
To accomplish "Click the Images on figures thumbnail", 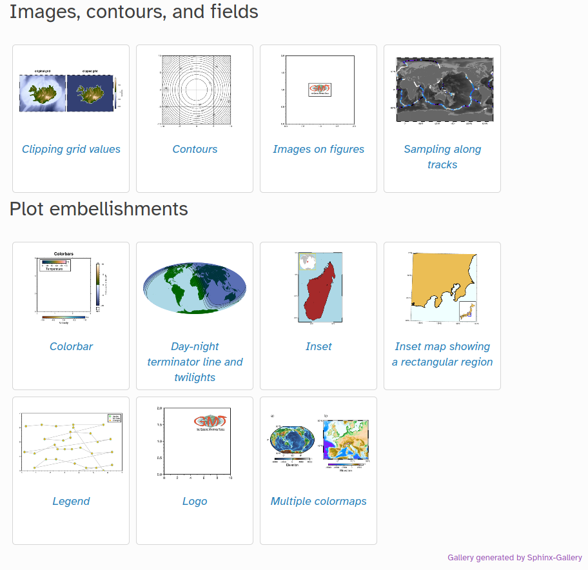I will click(318, 91).
